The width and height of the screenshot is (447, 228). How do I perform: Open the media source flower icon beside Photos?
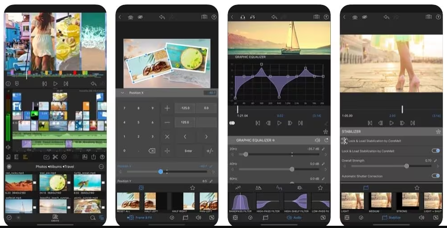(9, 167)
